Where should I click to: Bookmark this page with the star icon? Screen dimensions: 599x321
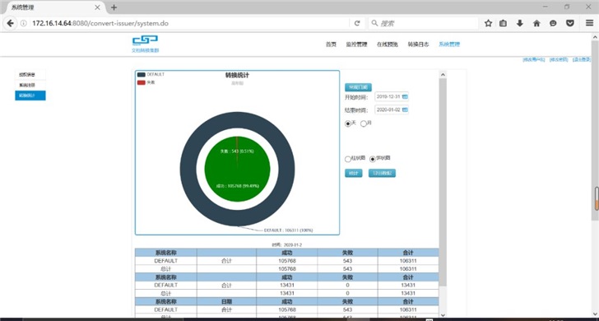tap(488, 23)
